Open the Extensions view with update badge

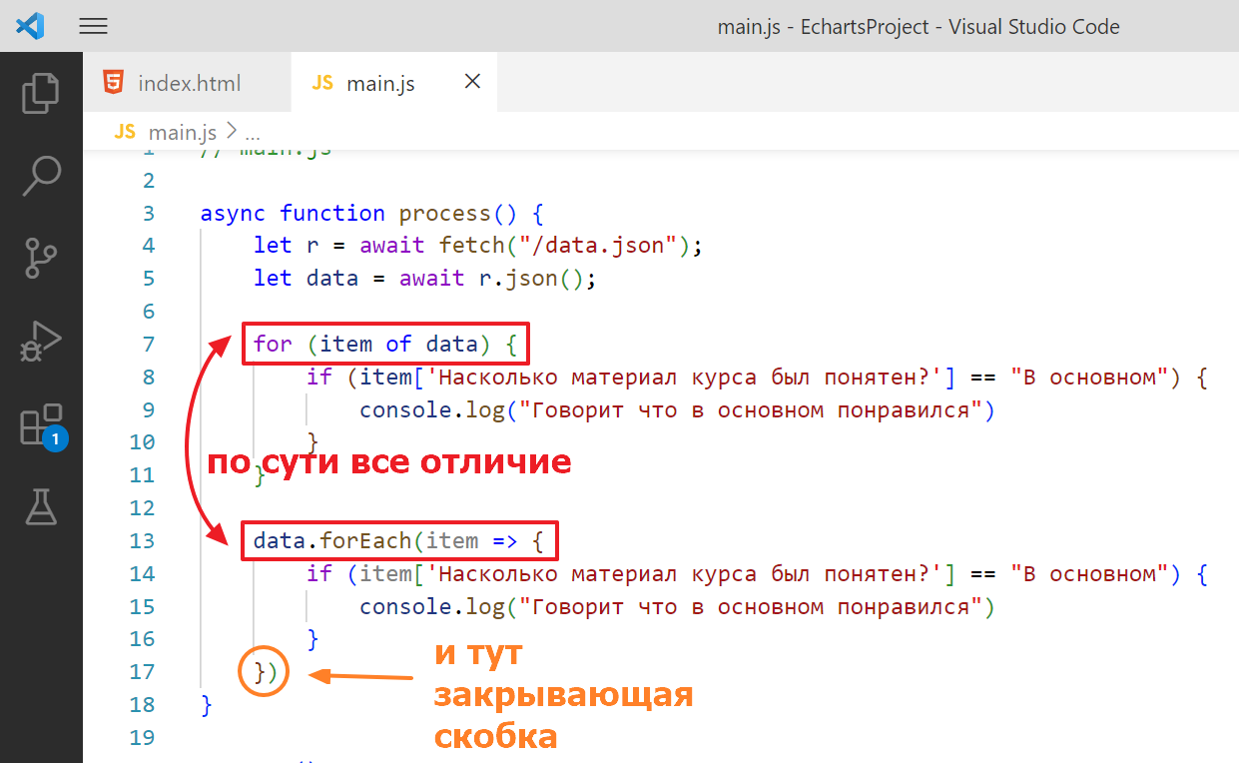[41, 425]
